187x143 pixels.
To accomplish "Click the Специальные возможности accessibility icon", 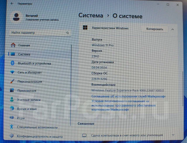I will (x=12, y=127).
